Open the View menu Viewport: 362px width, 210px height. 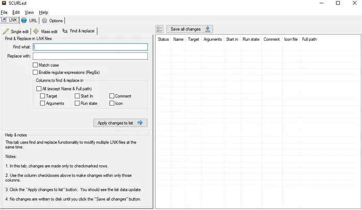(x=29, y=12)
